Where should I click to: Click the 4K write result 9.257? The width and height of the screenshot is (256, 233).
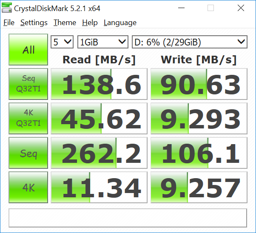click(199, 187)
